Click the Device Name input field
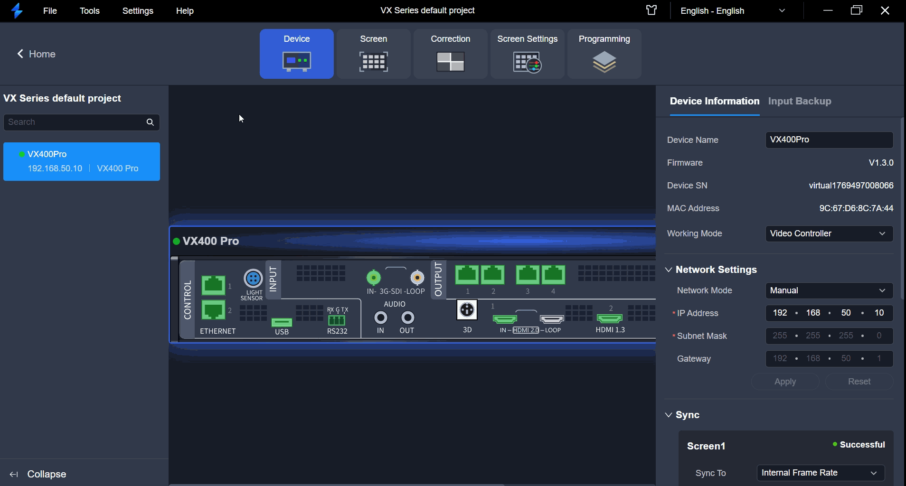The height and width of the screenshot is (486, 906). click(829, 140)
